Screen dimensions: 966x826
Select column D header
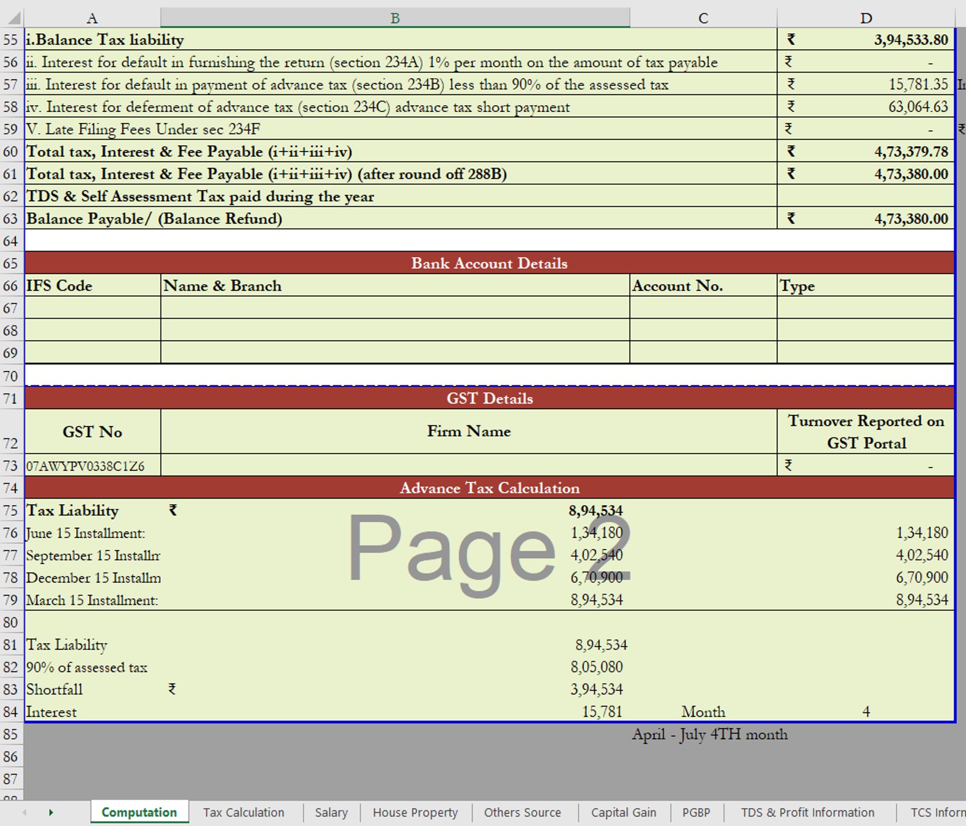point(865,19)
